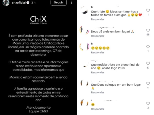Reply to the last crying emoji comment
154x115 pixels.
click(98, 109)
